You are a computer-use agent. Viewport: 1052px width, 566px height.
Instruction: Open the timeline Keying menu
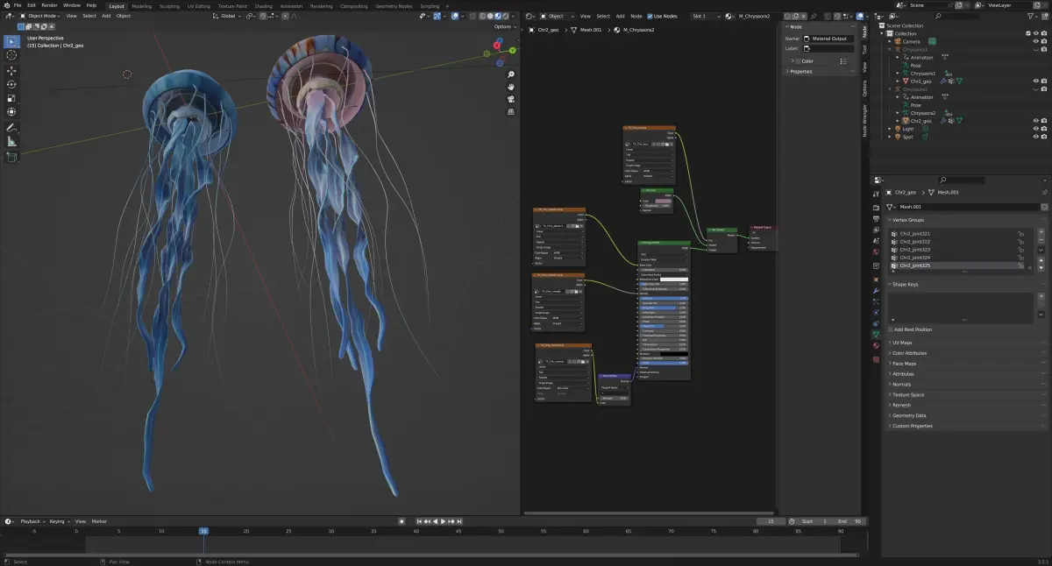coord(58,521)
